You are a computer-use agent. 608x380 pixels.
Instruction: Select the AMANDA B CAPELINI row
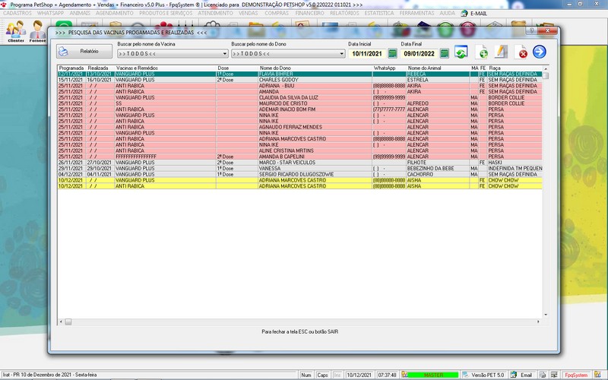coord(299,157)
